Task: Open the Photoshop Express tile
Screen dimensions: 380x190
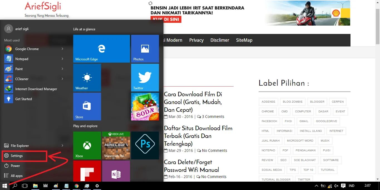Action: [145, 145]
